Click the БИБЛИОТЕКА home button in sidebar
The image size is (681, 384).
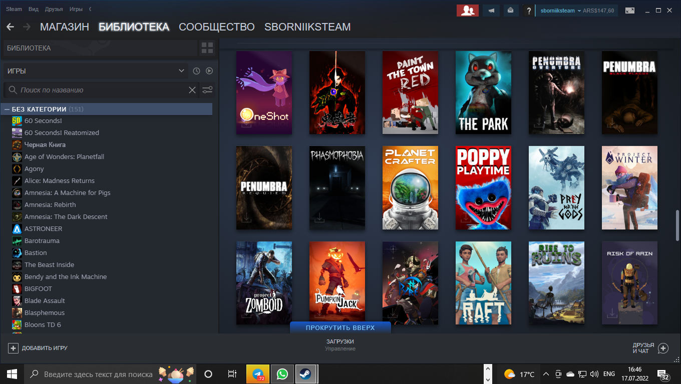click(x=100, y=48)
